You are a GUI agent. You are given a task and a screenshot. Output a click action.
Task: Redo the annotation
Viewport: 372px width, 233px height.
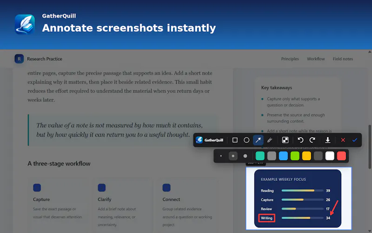[312, 140]
